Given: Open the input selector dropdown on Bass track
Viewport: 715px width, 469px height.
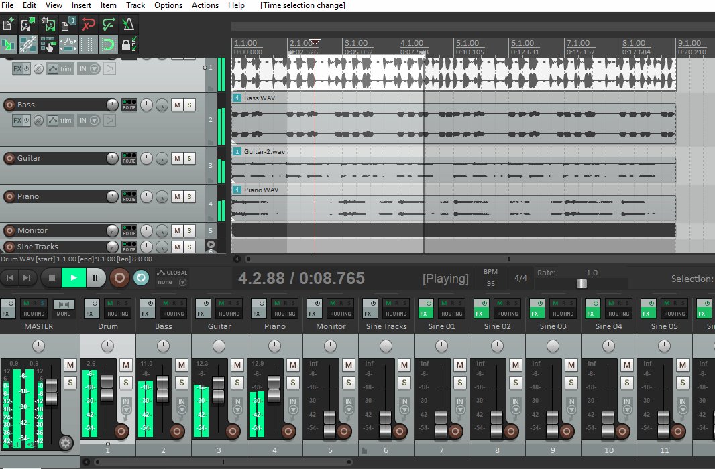Looking at the screenshot, I should 94,121.
